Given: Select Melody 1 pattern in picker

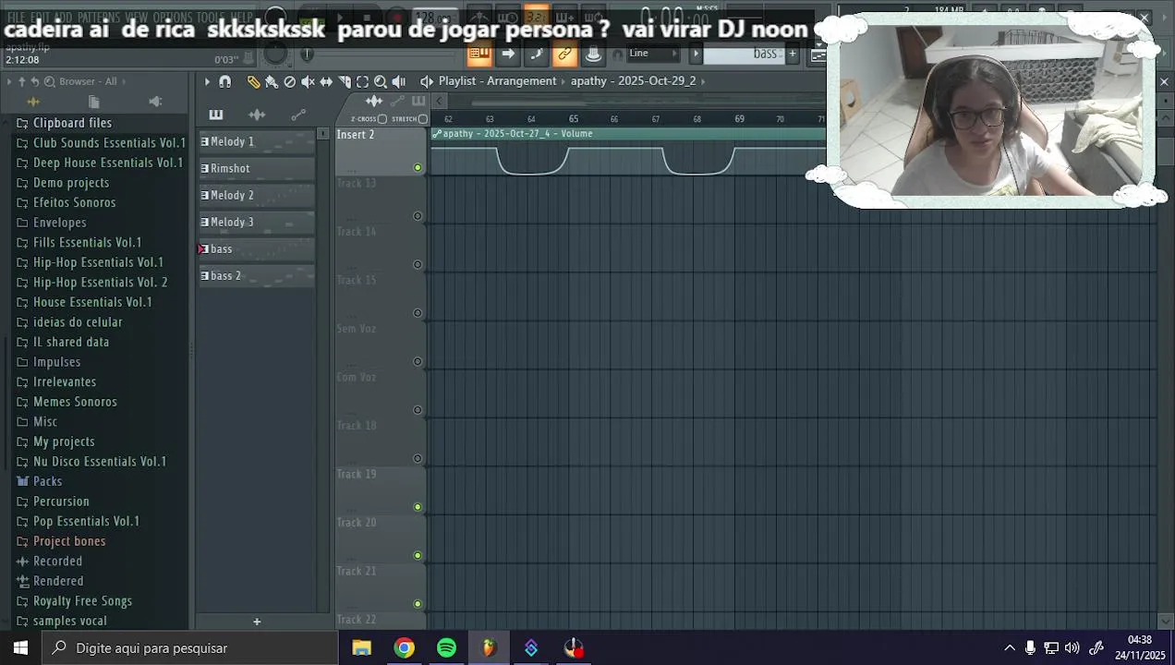Looking at the screenshot, I should pos(257,141).
